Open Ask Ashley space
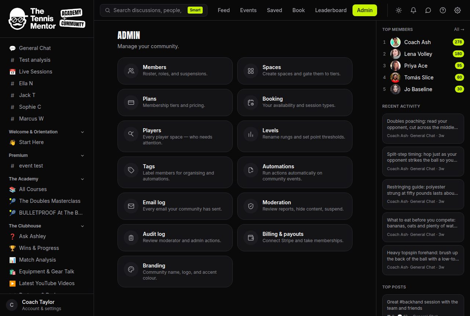This screenshot has width=470, height=316. tap(47, 236)
